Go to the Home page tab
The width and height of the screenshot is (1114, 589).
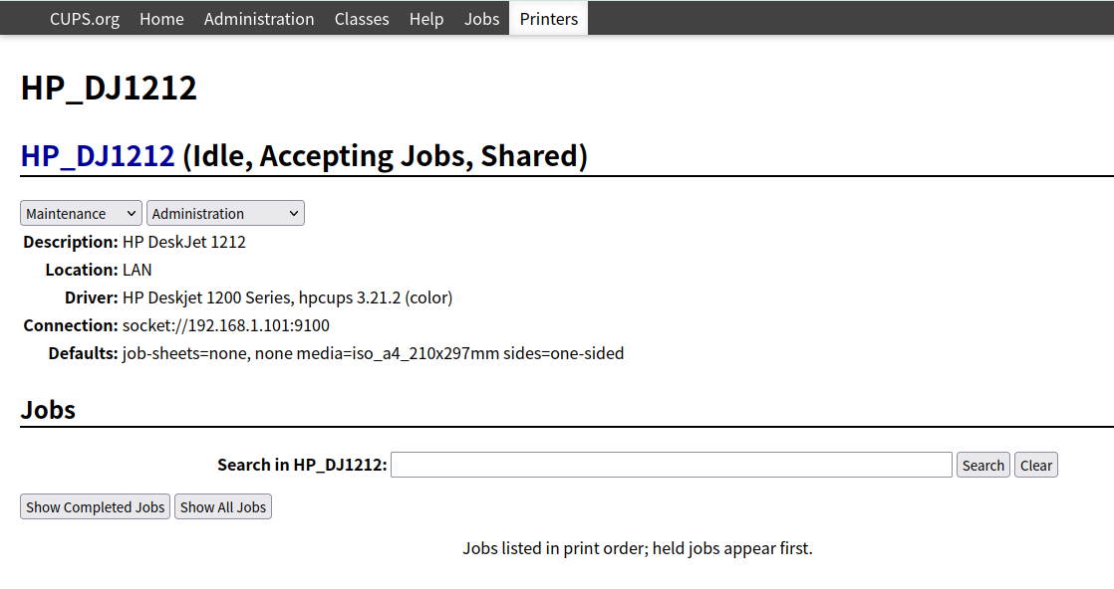coord(161,19)
